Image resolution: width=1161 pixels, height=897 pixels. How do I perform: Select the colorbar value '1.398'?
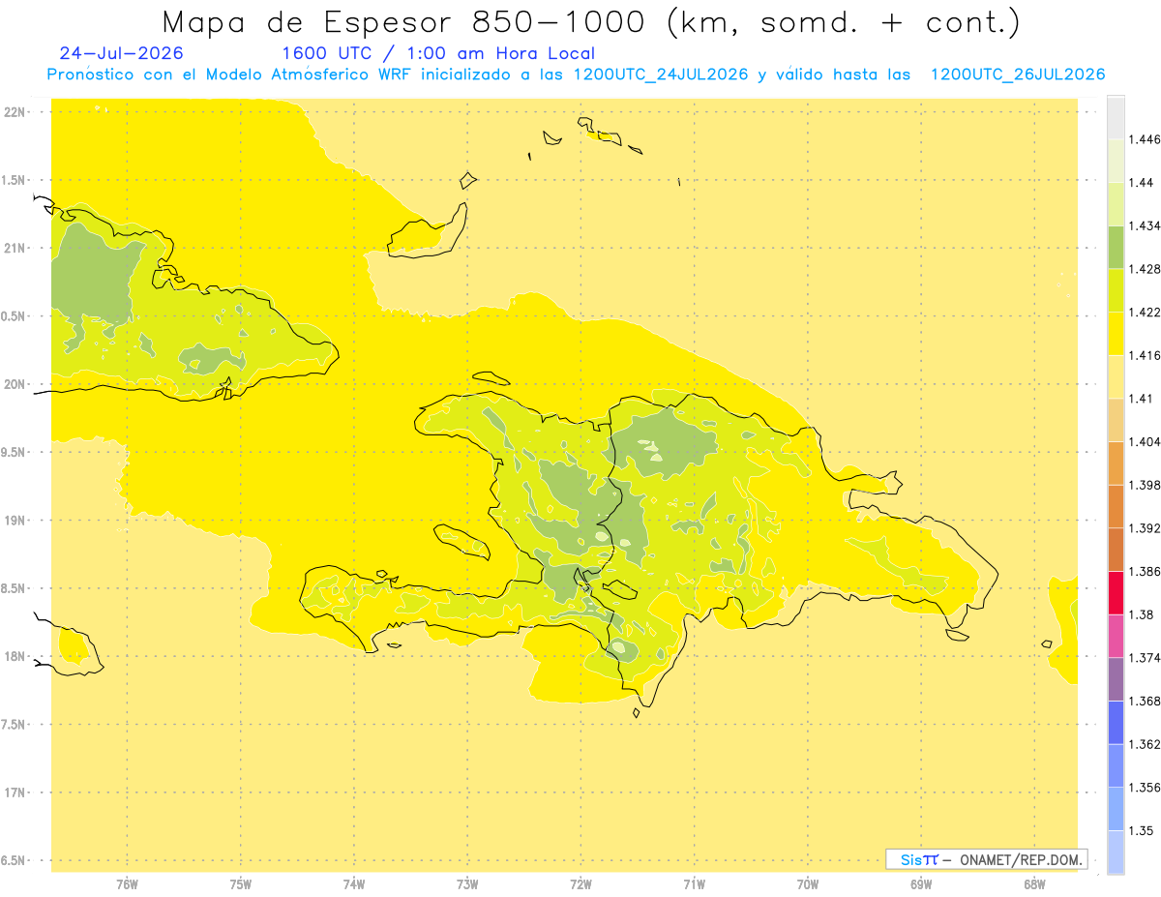pos(1144,485)
